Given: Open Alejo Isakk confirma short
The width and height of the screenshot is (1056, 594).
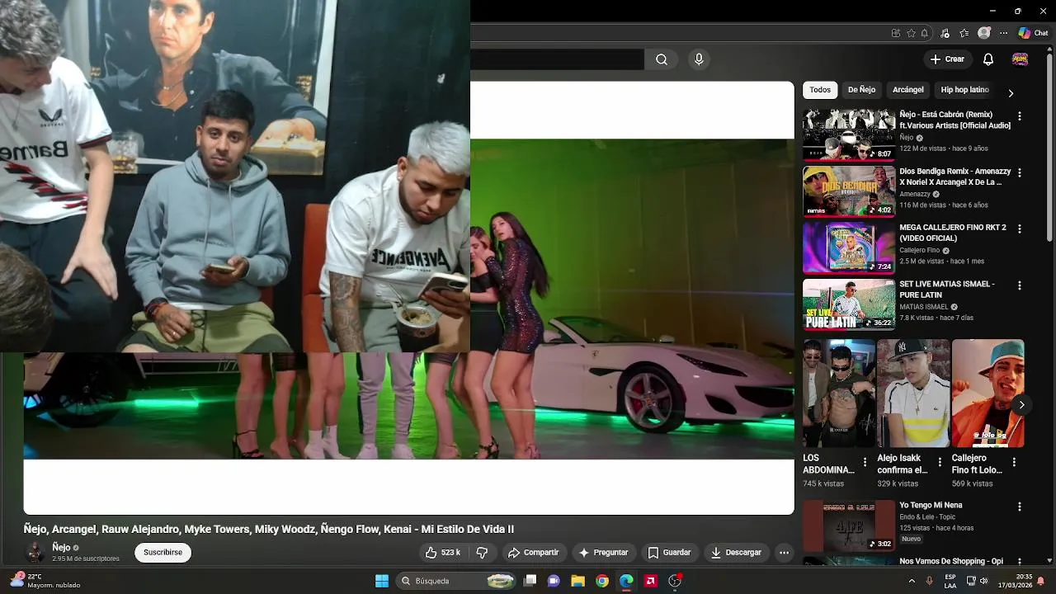Looking at the screenshot, I should (x=913, y=394).
